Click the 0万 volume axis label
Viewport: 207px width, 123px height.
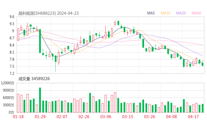pos(11,112)
